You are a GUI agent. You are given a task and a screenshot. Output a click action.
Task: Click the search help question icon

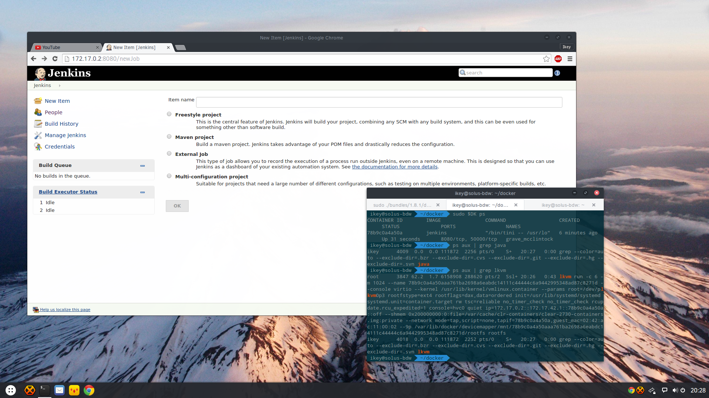tap(557, 73)
